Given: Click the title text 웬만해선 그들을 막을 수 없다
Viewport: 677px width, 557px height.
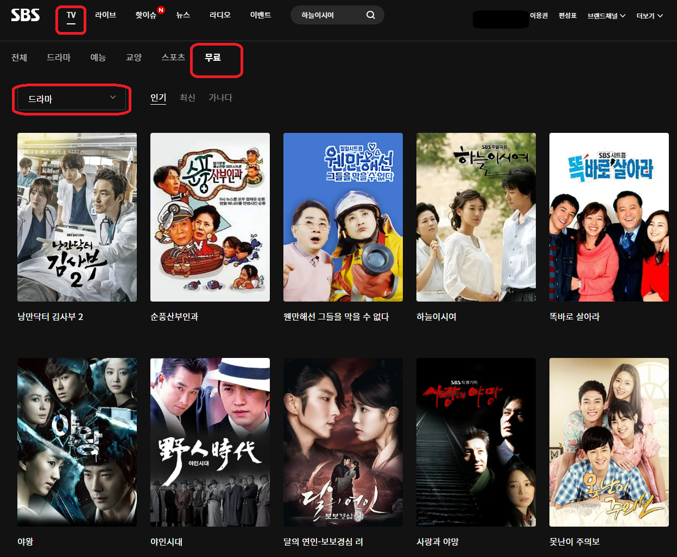Looking at the screenshot, I should (x=336, y=317).
